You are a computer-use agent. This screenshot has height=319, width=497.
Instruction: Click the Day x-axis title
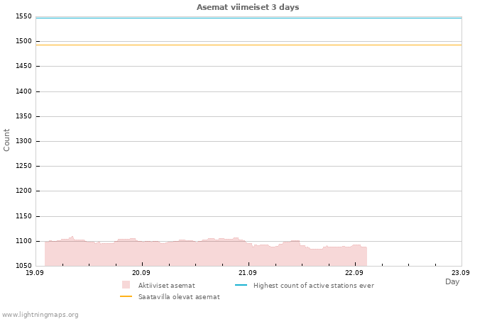[x=452, y=281]
